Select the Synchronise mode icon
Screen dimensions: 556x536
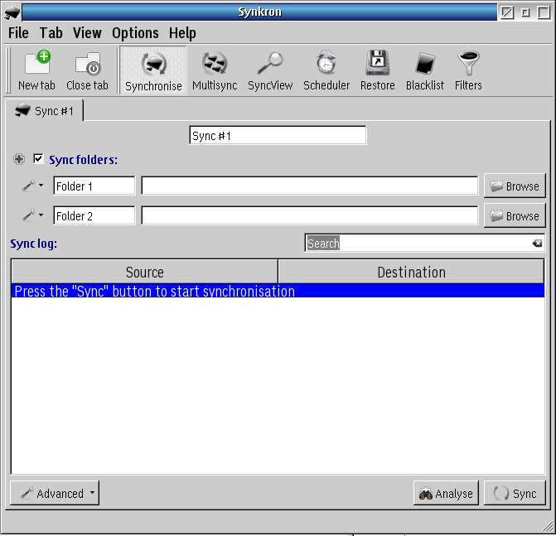pyautogui.click(x=153, y=70)
